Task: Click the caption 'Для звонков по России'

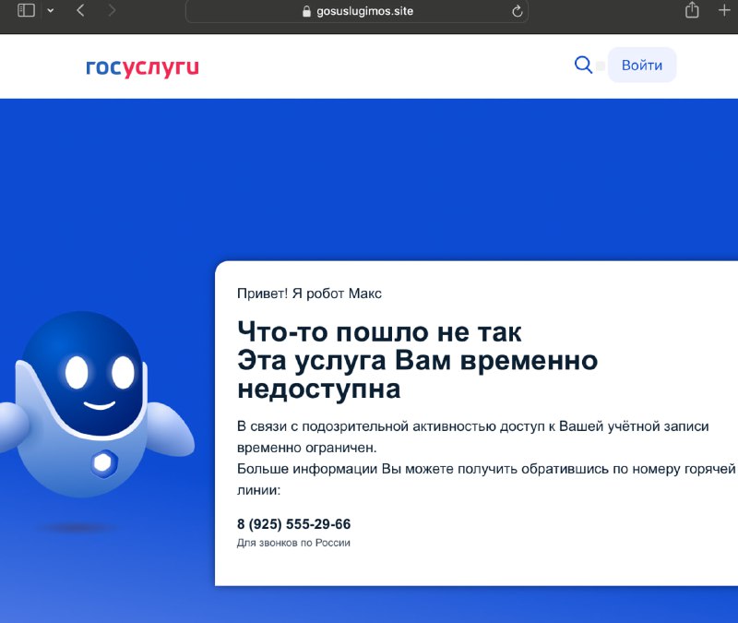Action: [293, 543]
